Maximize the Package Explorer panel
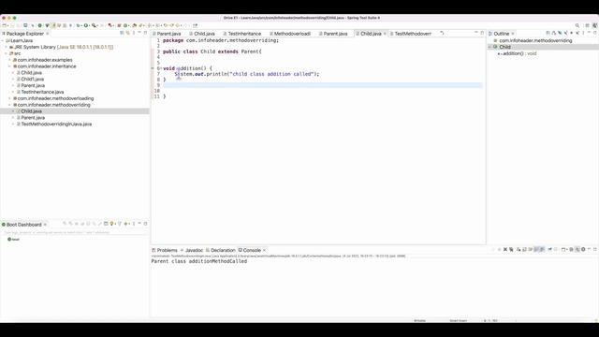The width and height of the screenshot is (599, 337). (146, 34)
